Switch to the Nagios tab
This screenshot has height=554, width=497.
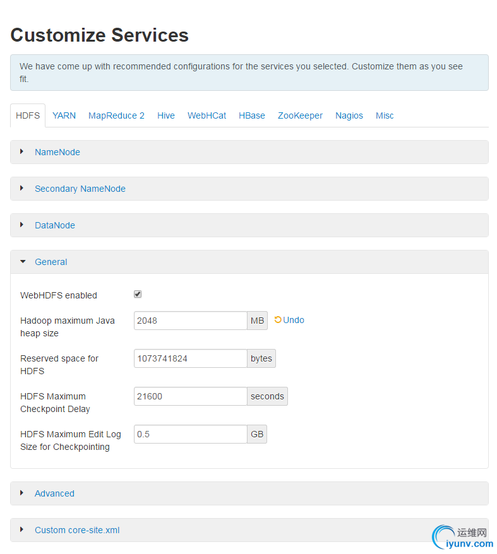tap(349, 115)
